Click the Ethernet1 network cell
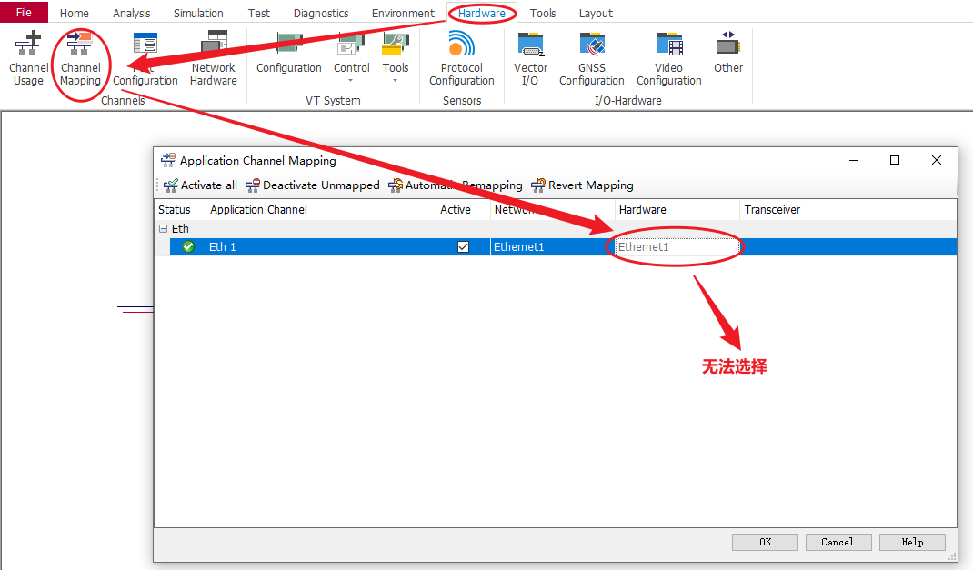The width and height of the screenshot is (973, 570). (x=552, y=247)
